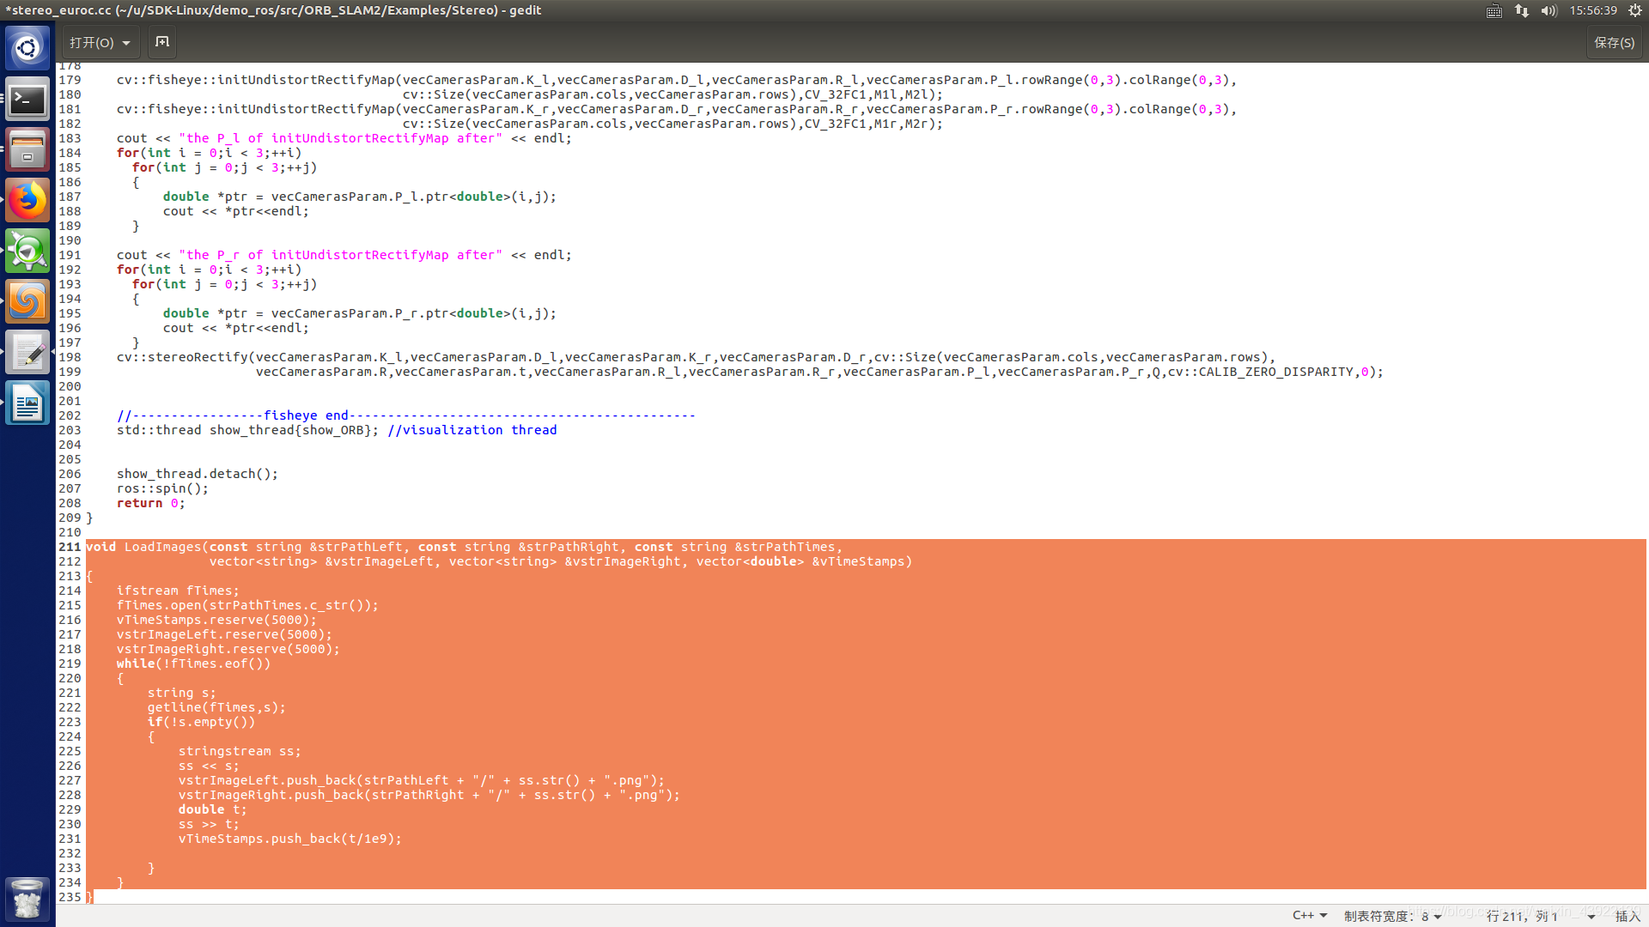Open the Trash dock icon
The image size is (1649, 927).
[27, 899]
